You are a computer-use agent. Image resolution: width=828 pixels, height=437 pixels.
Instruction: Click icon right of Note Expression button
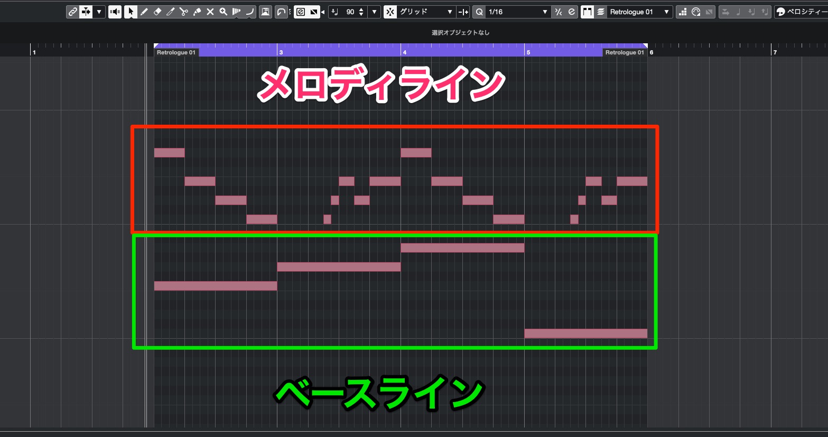point(314,12)
